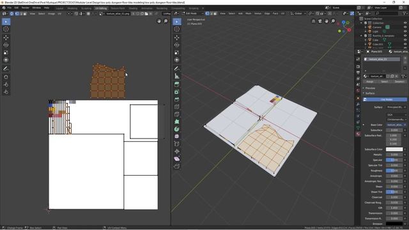The height and width of the screenshot is (230, 409).
Task: Open the Global transform orientation dropdown
Action: pyautogui.click(x=298, y=13)
